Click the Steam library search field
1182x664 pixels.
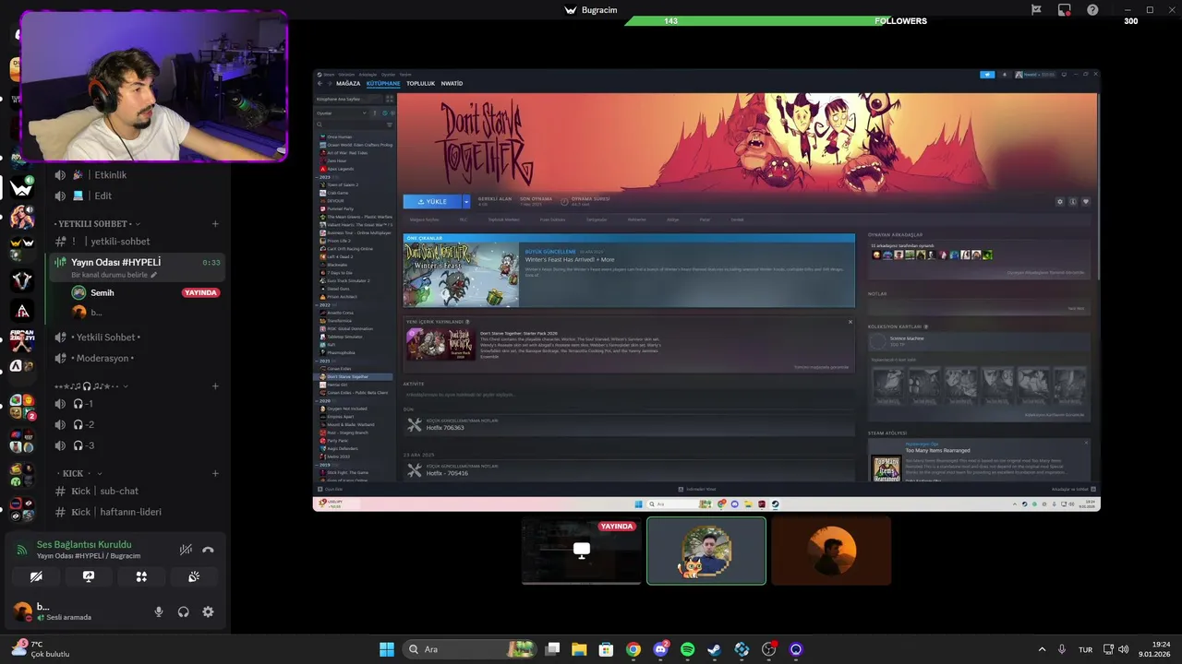click(x=350, y=125)
